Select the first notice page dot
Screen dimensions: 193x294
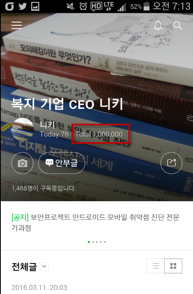(89, 242)
